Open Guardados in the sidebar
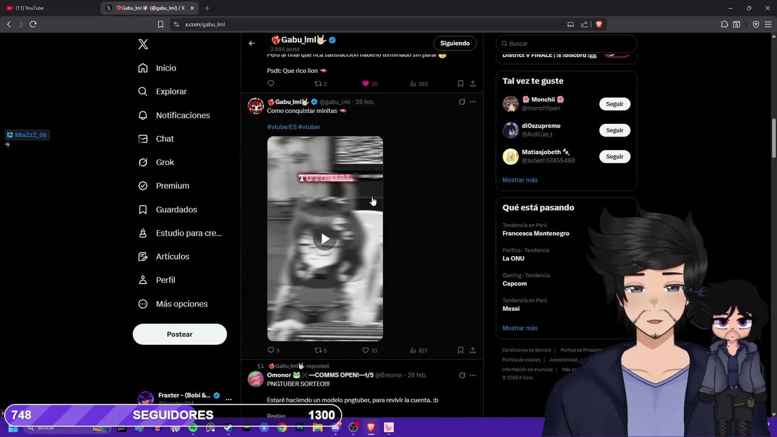The image size is (777, 437). [x=168, y=209]
